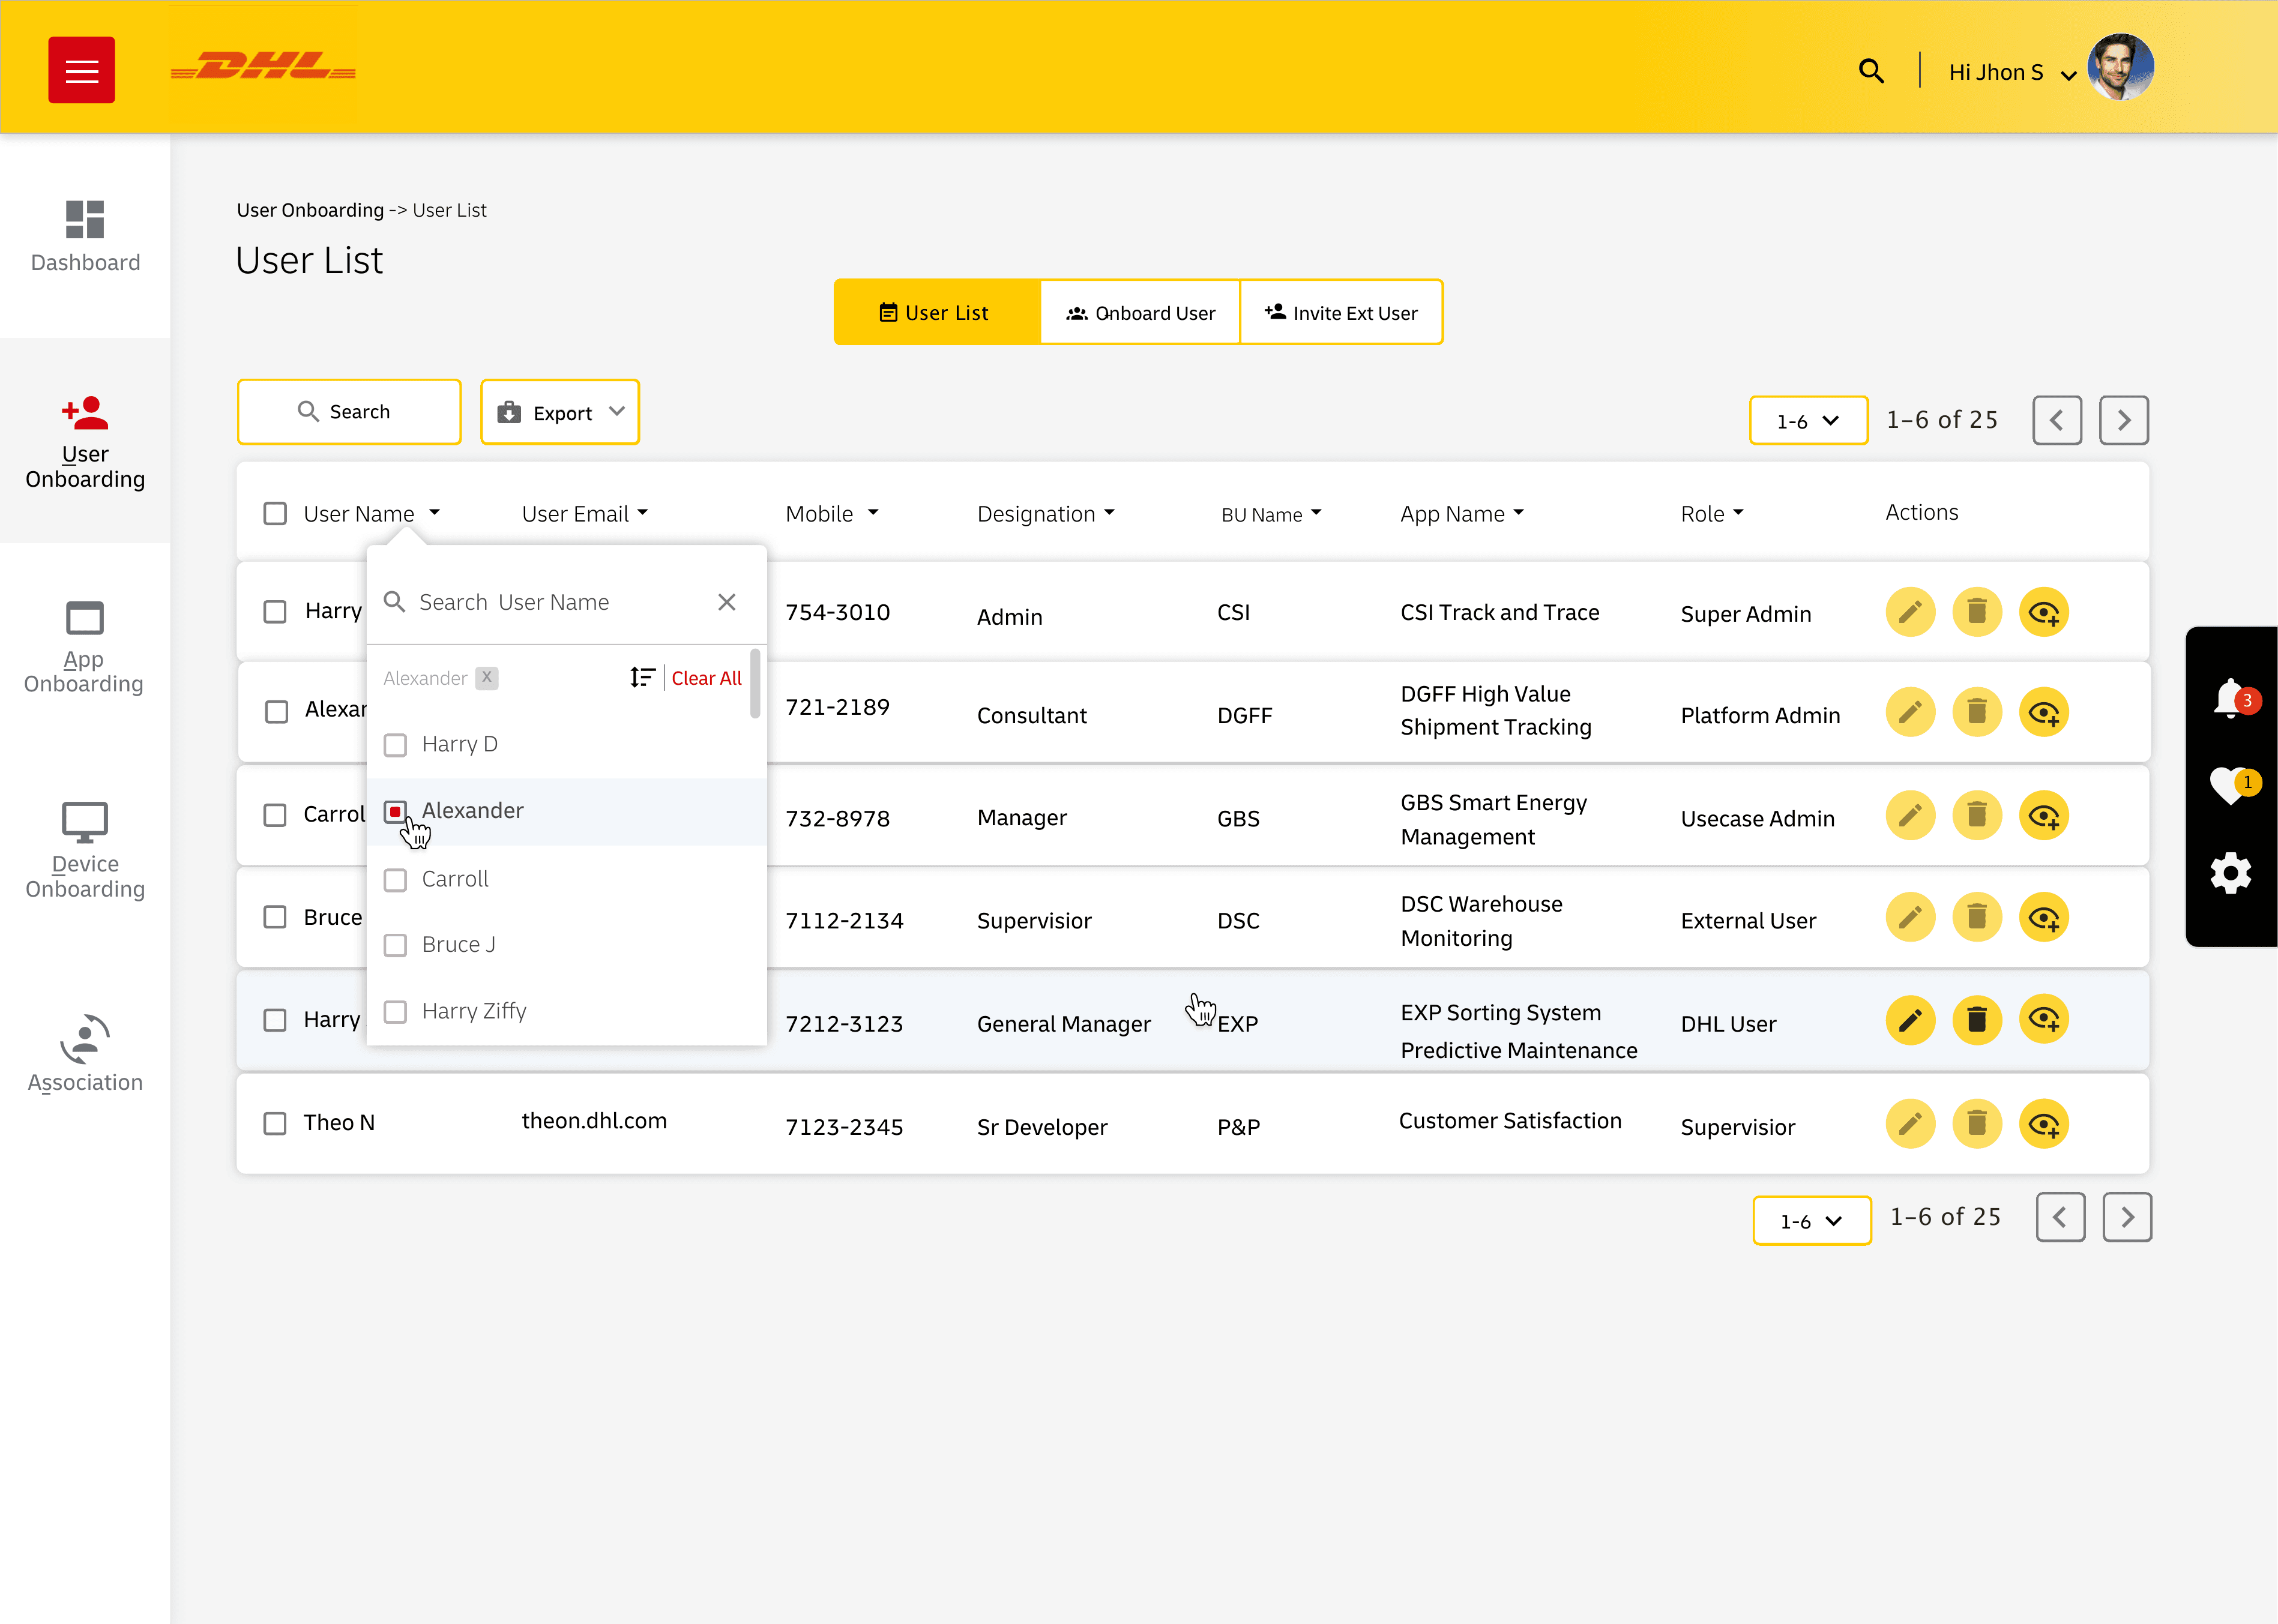Expand the Designation column filter
This screenshot has width=2278, height=1624.
[1109, 513]
